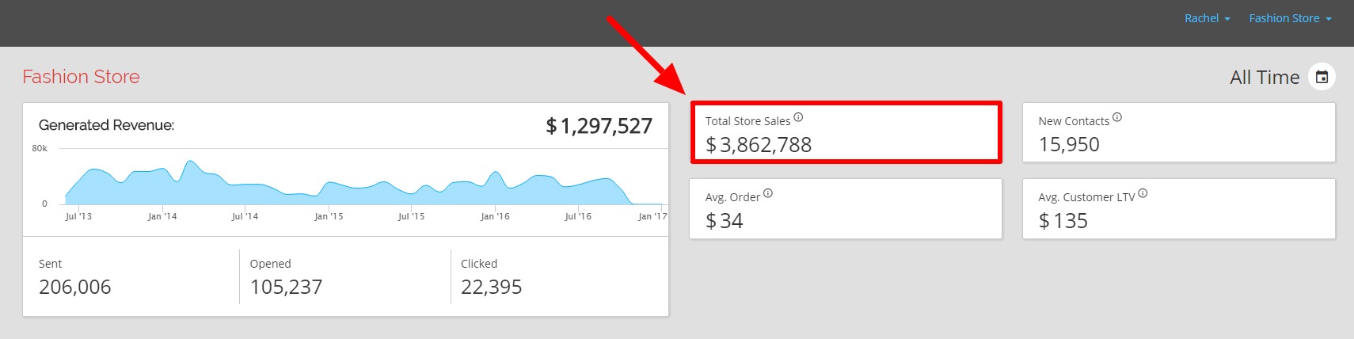Select the Generated Revenue heading
This screenshot has height=339, width=1354.
pos(107,125)
